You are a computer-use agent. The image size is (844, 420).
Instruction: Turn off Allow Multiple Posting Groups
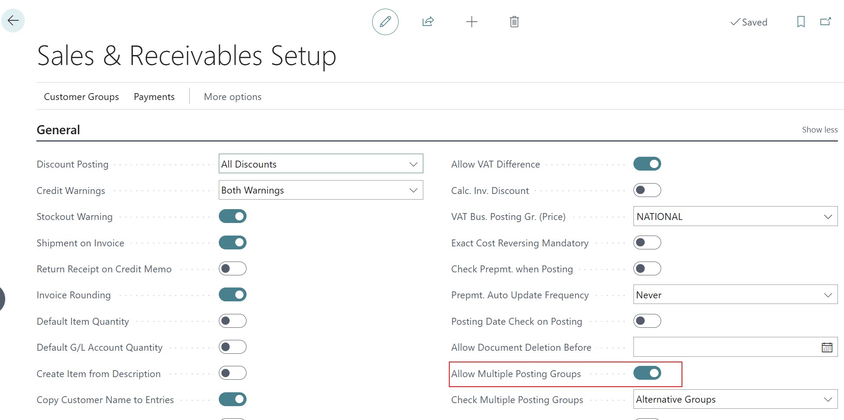pos(647,373)
